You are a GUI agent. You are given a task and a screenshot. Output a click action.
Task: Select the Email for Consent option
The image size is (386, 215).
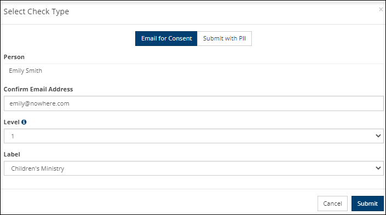coord(166,38)
